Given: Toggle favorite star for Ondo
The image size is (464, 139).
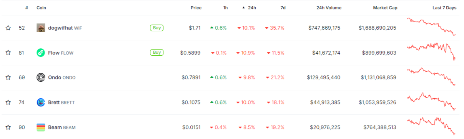Looking at the screenshot, I should pos(8,78).
